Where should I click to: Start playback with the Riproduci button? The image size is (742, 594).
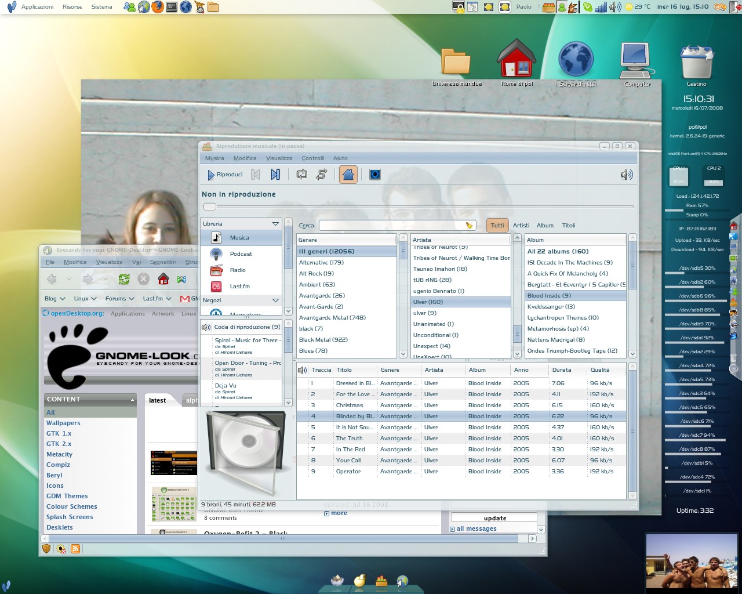pyautogui.click(x=225, y=175)
